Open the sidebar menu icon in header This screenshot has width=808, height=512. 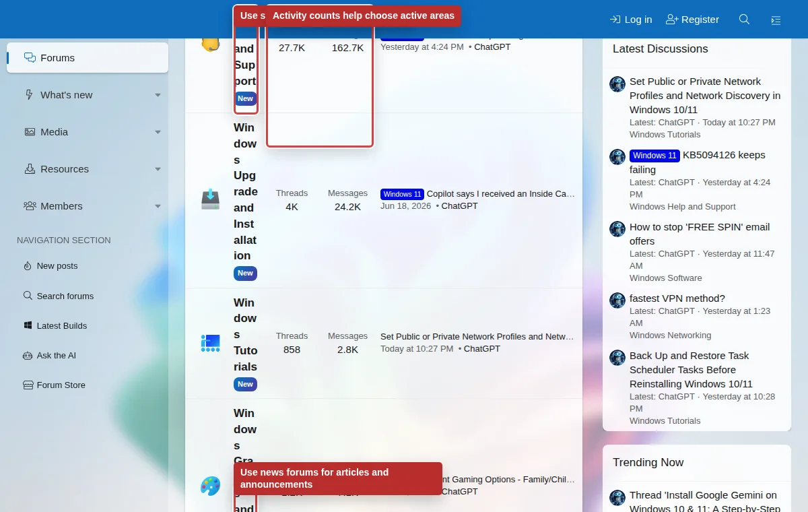(776, 20)
